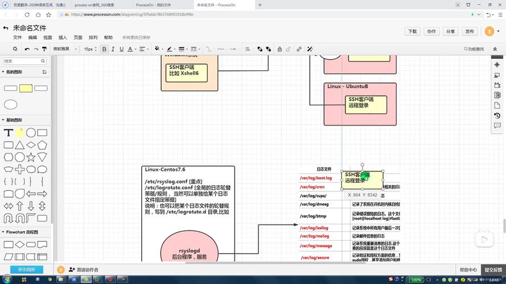Viewport: 506px width, 284px height.
Task: Click the 帮助中心 button
Action: point(468,270)
